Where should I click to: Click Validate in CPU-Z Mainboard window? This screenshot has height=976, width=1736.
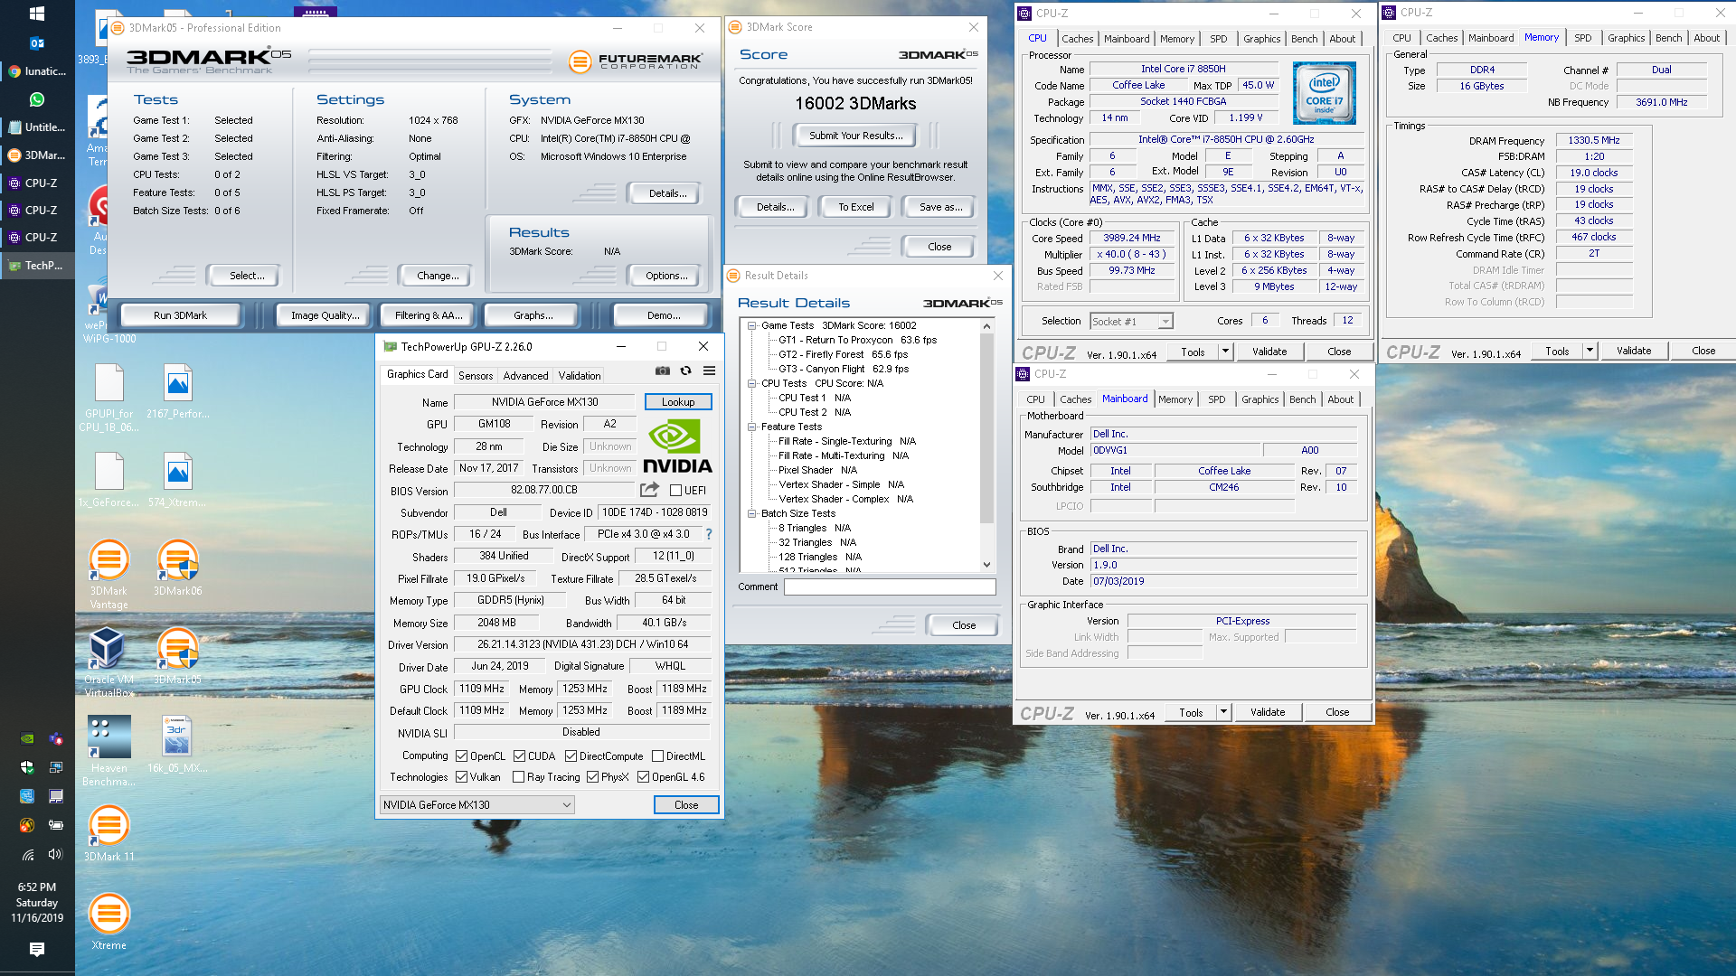1268,712
